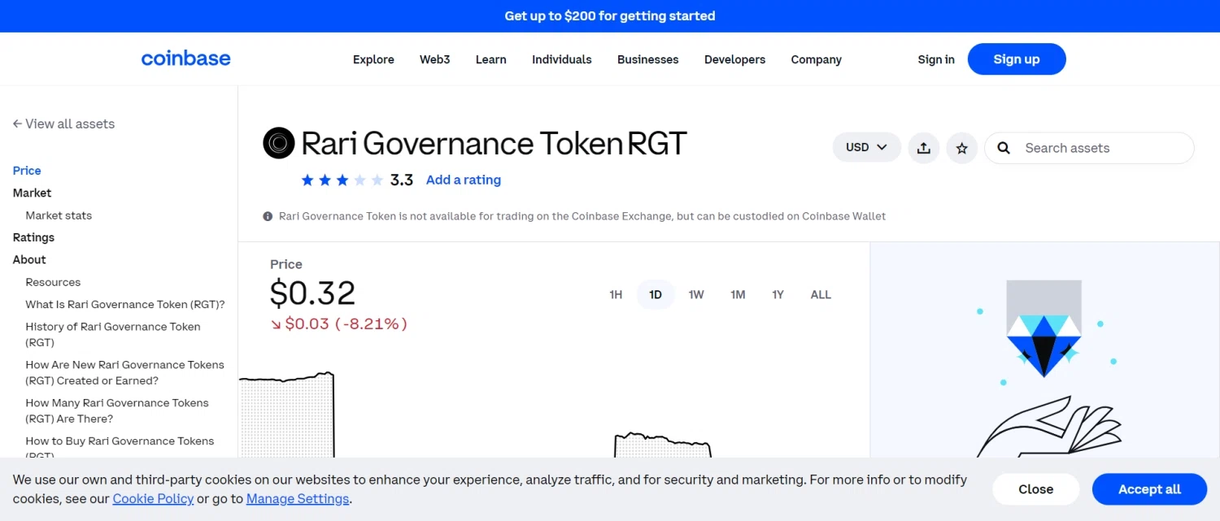Open the Web3 menu

434,59
